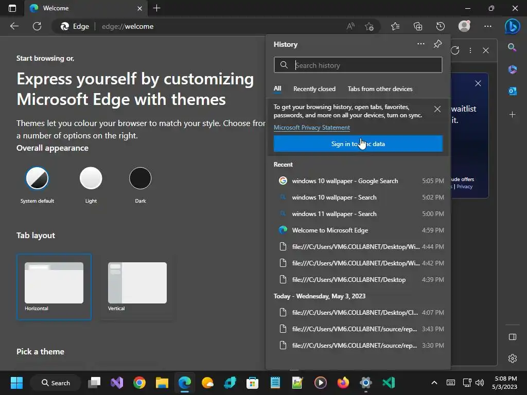Toggle the History clock toolbar icon

441,26
